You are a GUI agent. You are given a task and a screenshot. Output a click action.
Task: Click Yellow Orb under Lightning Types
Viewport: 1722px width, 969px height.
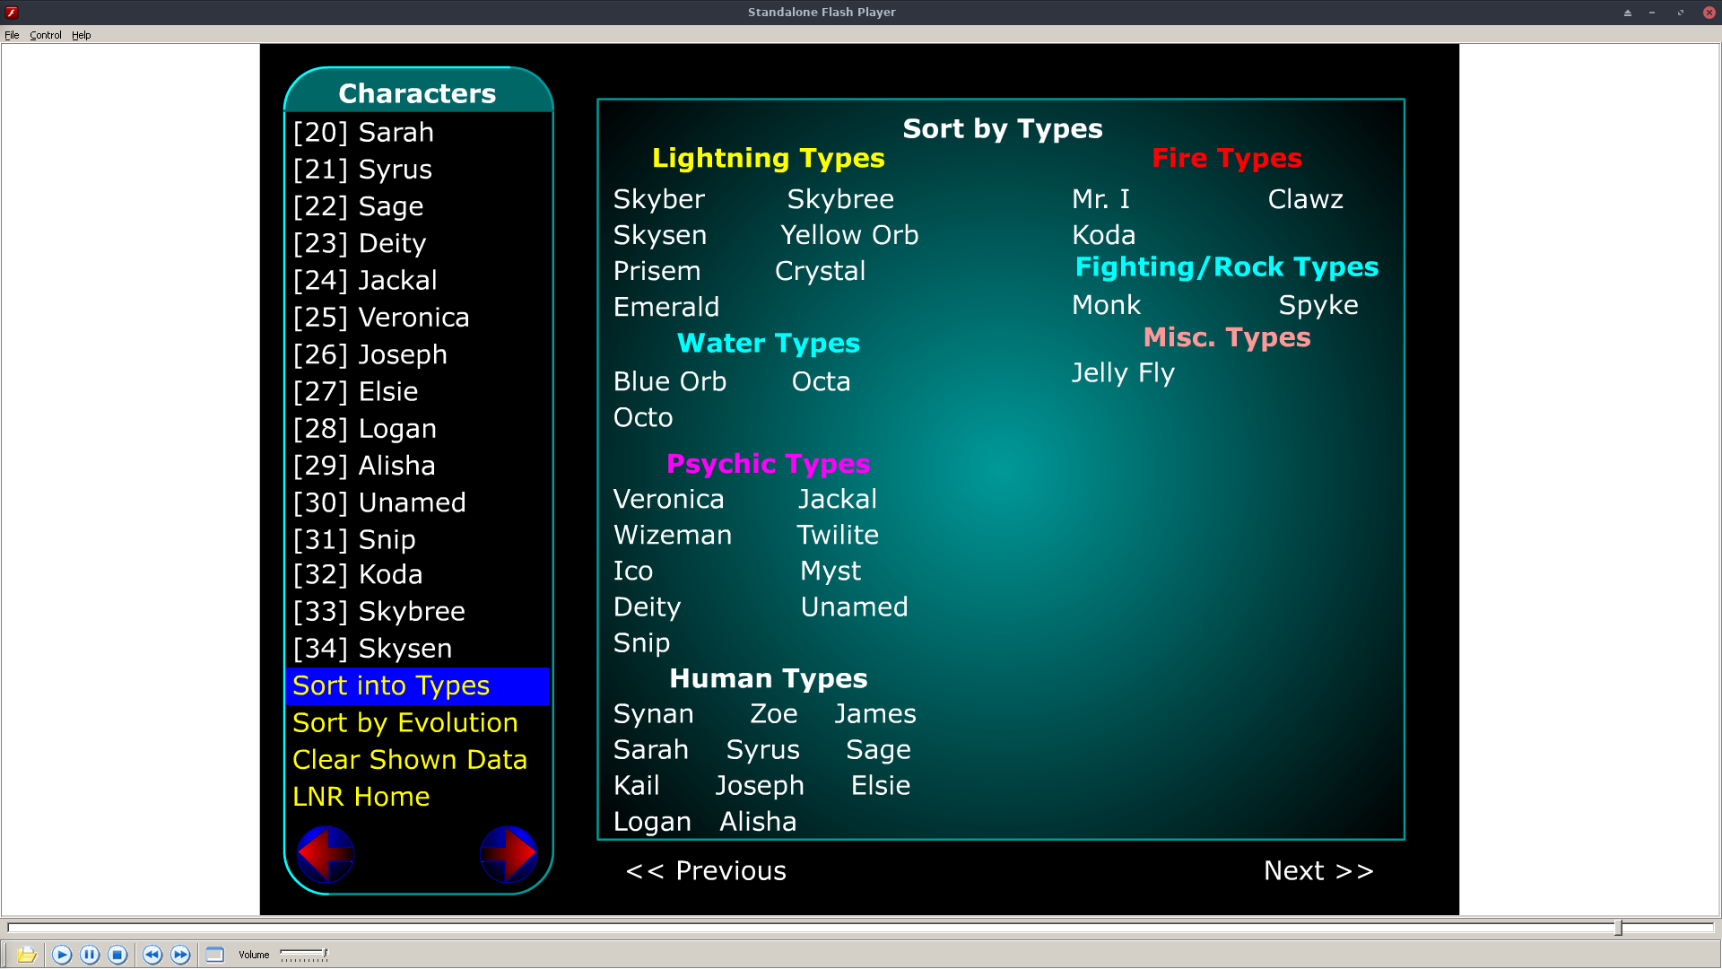849,235
